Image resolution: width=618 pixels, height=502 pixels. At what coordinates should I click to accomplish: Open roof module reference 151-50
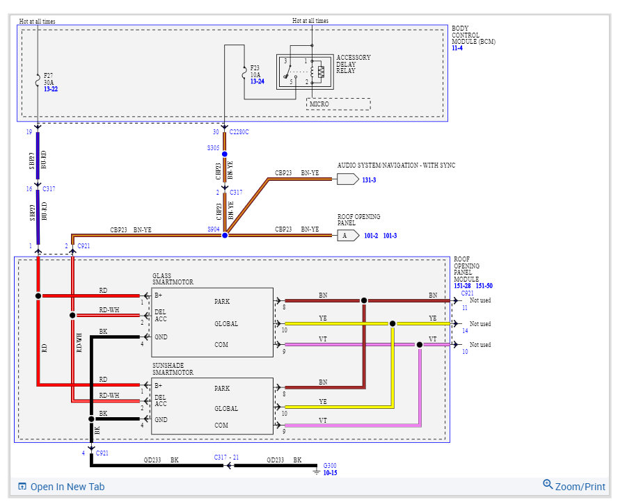[x=484, y=286]
